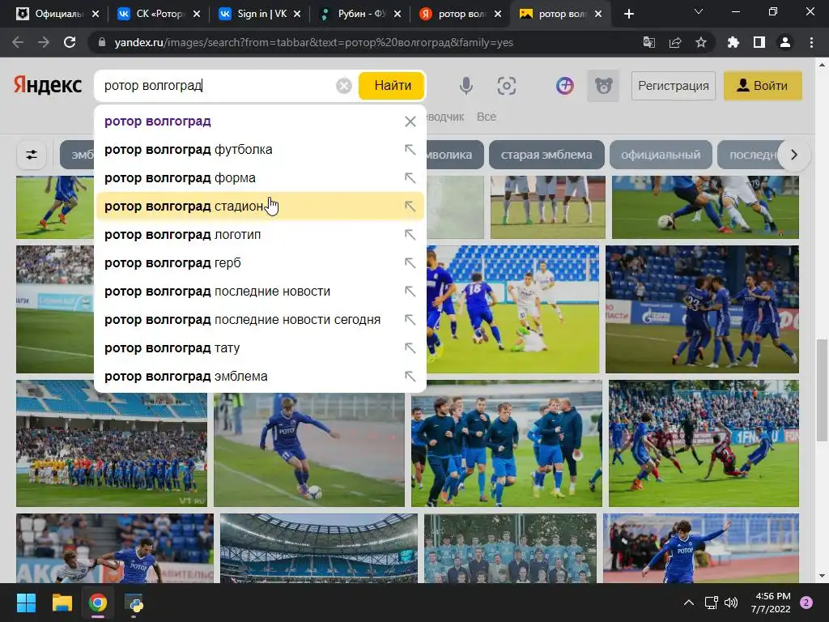Open Chrome three-dot menu
The width and height of the screenshot is (829, 622).
pyautogui.click(x=811, y=42)
